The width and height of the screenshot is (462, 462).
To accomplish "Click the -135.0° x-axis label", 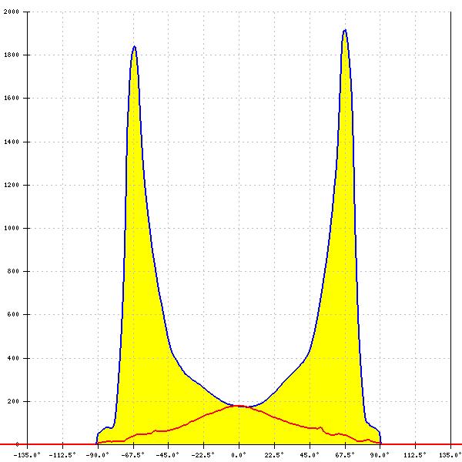I will click(27, 455).
